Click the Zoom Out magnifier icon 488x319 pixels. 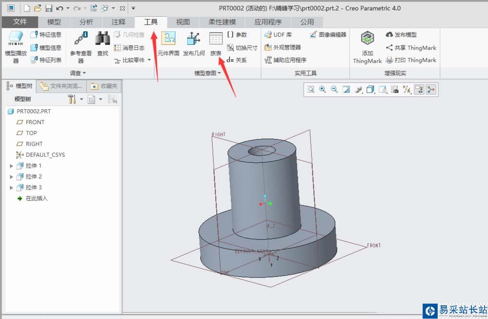[334, 90]
